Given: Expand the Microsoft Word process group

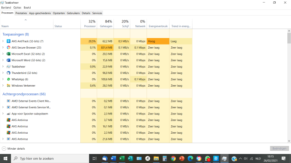Looking at the screenshot, I should (3, 60).
